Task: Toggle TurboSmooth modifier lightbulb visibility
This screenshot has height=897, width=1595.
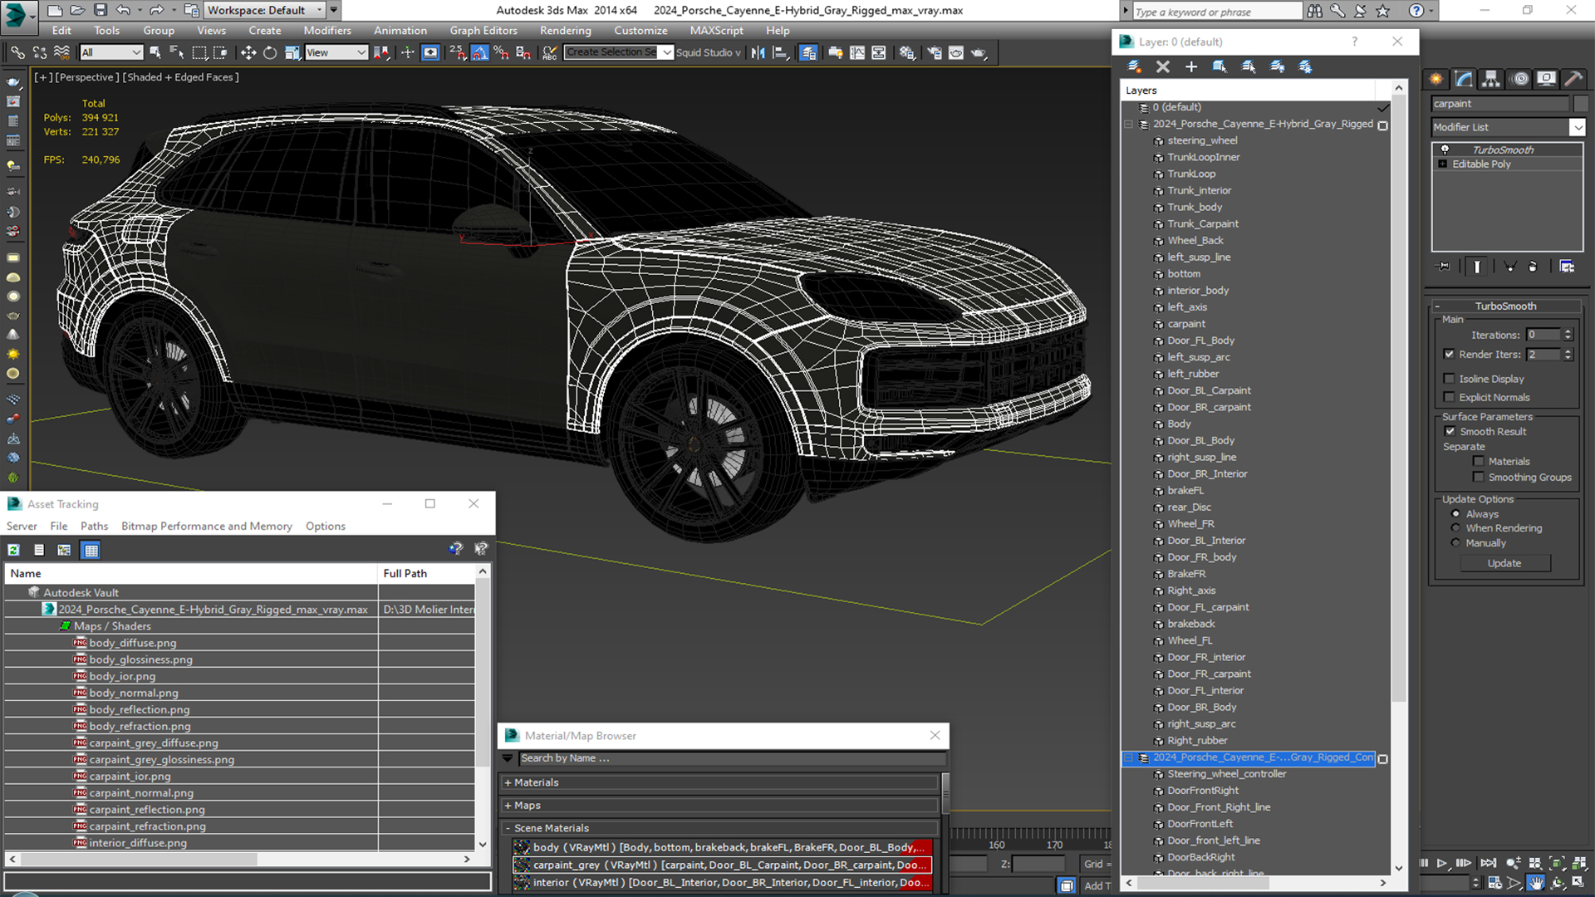Action: (1445, 150)
